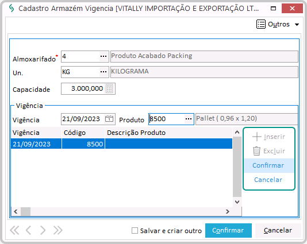Confirm the Vigência grid entry
Viewport: 307px width, 244px height.
(268, 165)
